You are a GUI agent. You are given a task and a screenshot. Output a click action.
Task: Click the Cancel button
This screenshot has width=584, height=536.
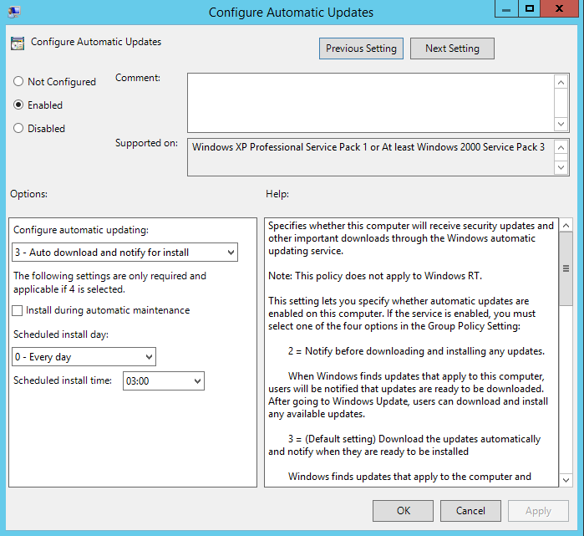click(470, 511)
